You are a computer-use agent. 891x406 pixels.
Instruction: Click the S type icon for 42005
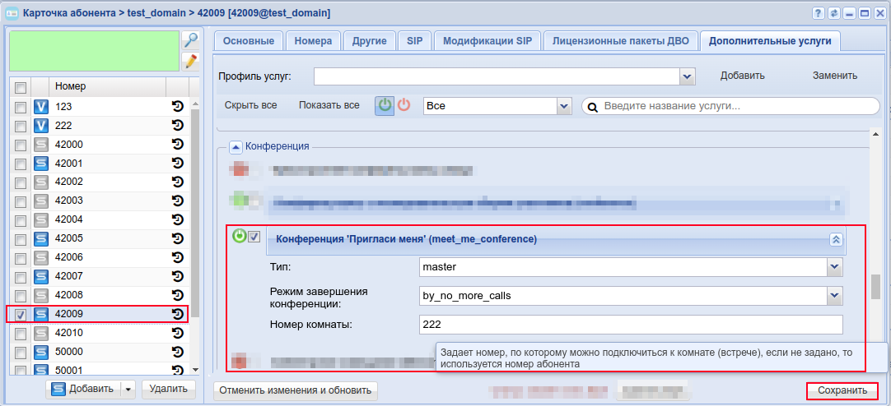click(41, 238)
